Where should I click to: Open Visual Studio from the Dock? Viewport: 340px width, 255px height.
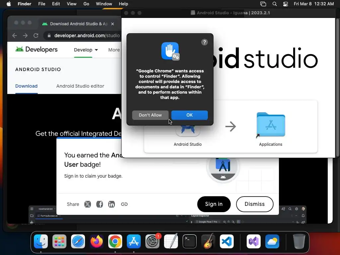(254, 241)
